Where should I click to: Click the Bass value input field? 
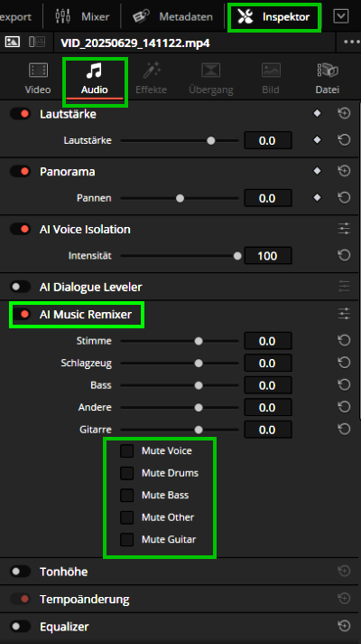pos(268,385)
